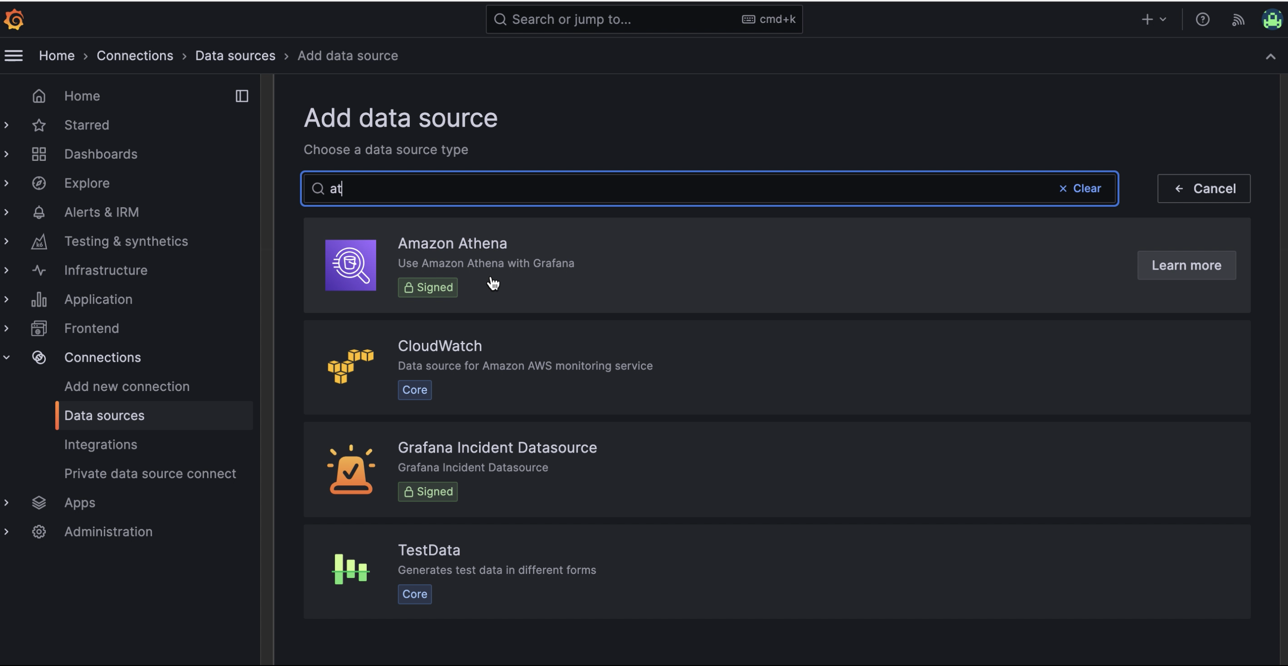This screenshot has height=666, width=1288.
Task: Expand the Testing & synthetics chevron
Action: click(6, 241)
